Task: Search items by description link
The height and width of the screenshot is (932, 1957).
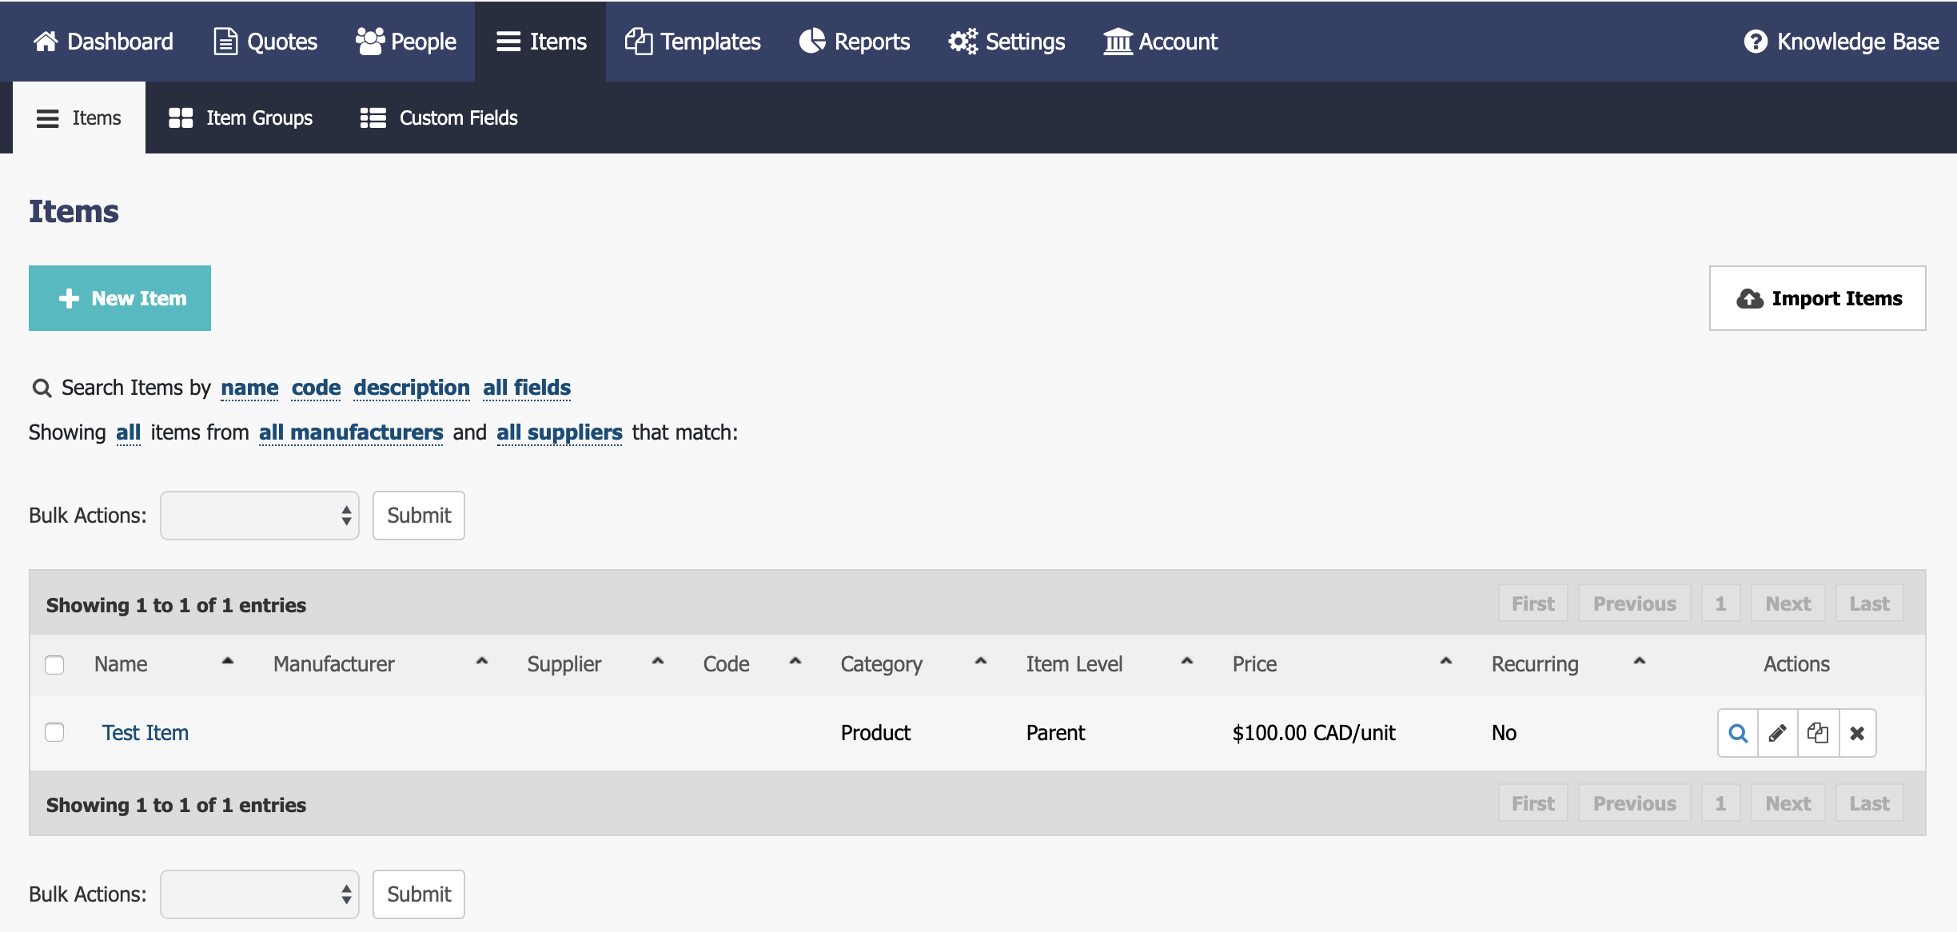Action: [x=412, y=388]
